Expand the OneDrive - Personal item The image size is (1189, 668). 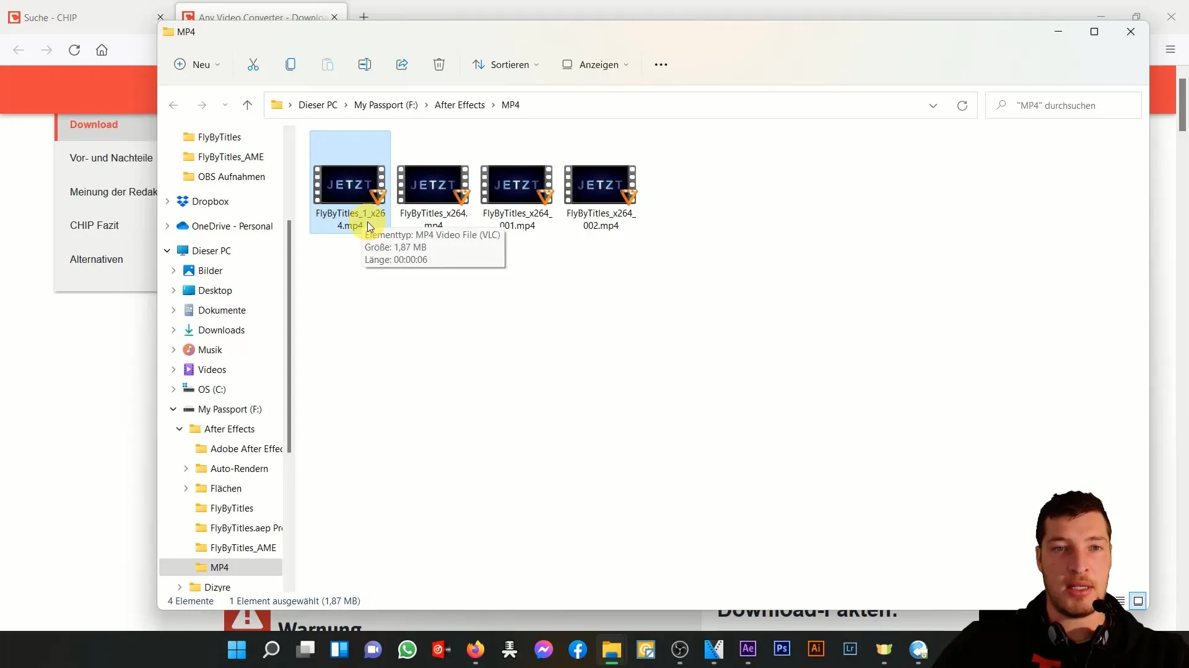(x=168, y=226)
